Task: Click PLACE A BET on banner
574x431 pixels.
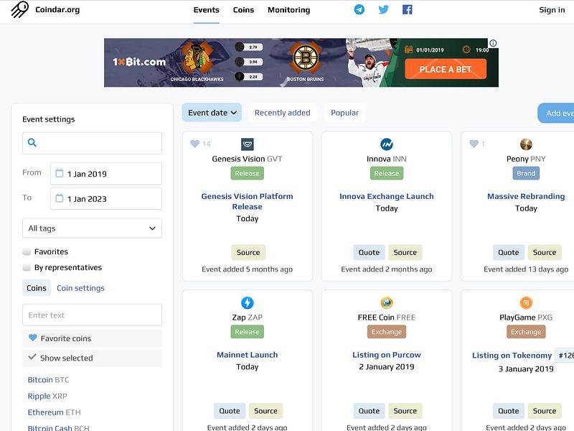Action: pos(446,69)
